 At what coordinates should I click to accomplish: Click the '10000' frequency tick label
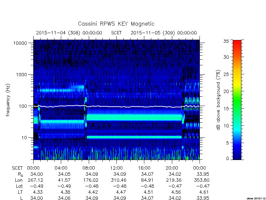coord(20,43)
